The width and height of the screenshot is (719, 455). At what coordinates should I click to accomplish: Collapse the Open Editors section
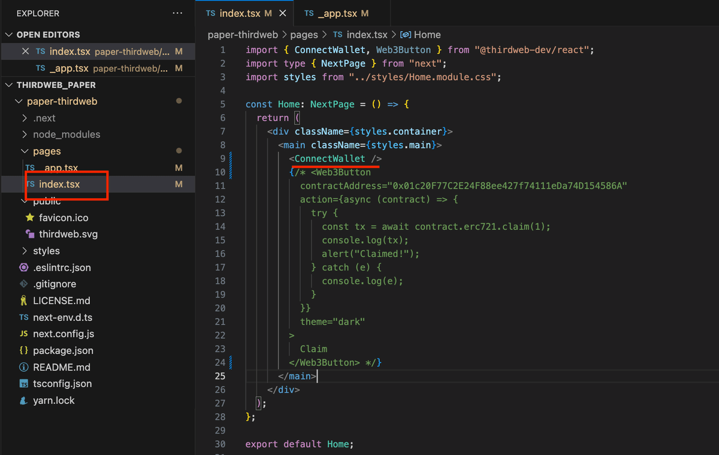pos(9,35)
